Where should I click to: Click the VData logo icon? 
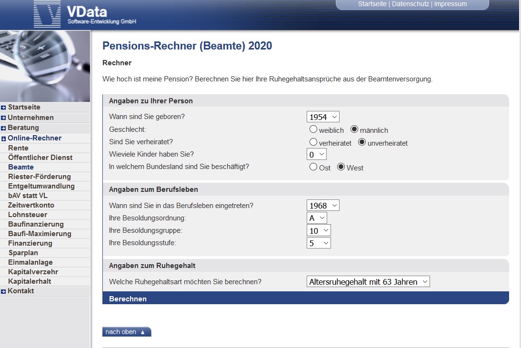pos(47,14)
